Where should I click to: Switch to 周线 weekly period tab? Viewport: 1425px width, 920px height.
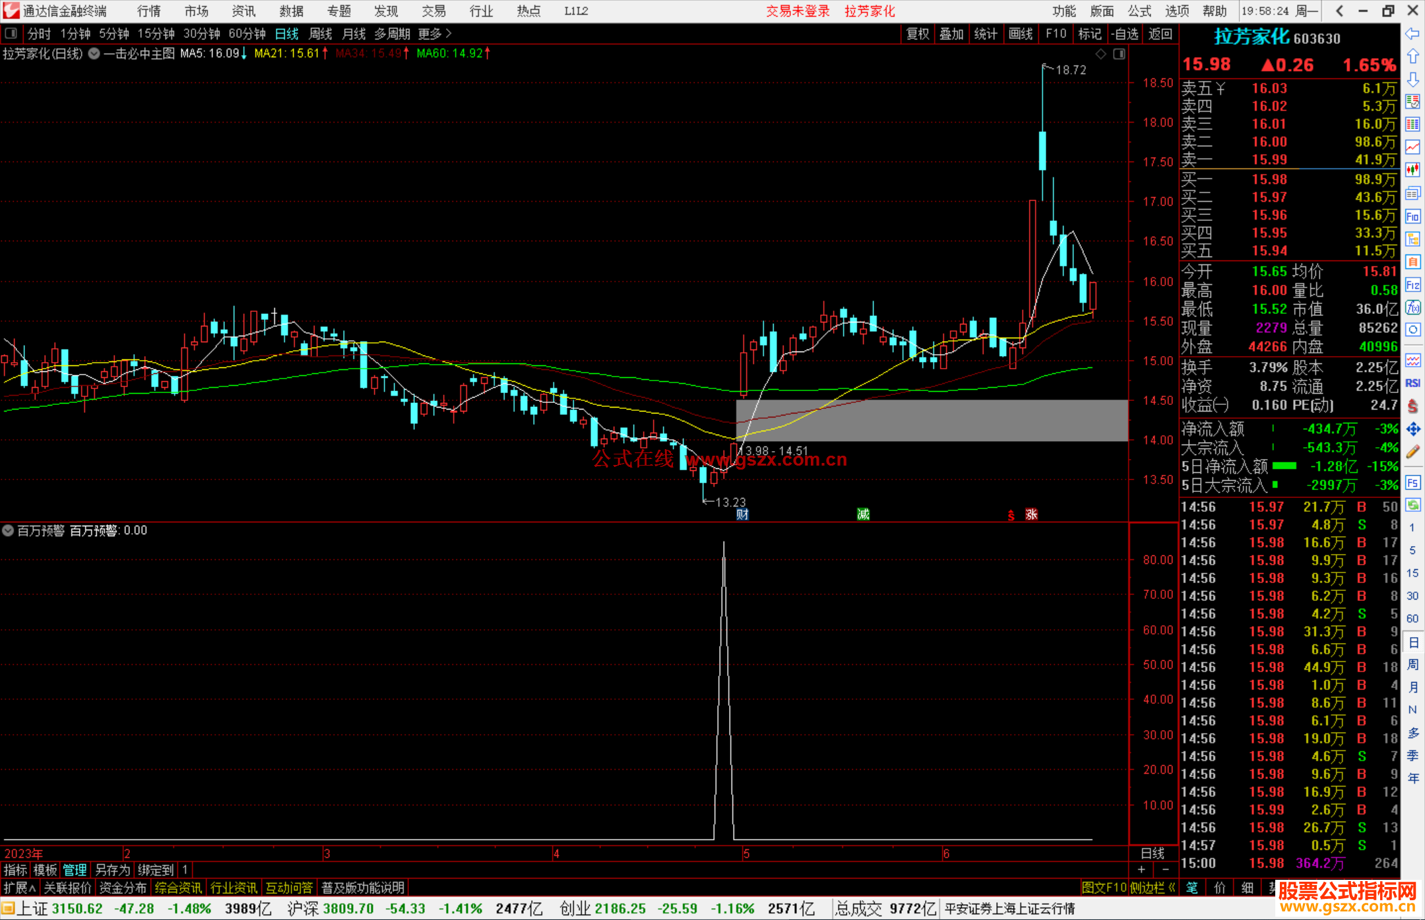pyautogui.click(x=321, y=34)
